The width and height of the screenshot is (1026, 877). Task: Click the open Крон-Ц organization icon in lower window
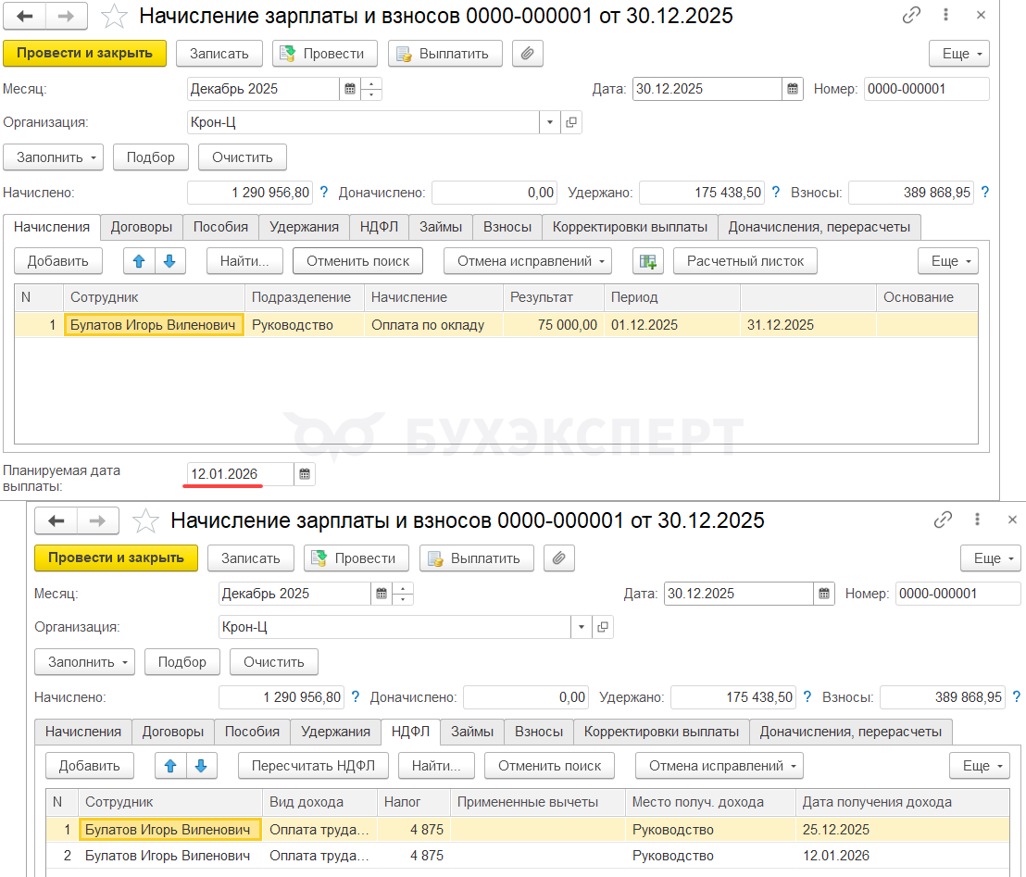coord(603,627)
